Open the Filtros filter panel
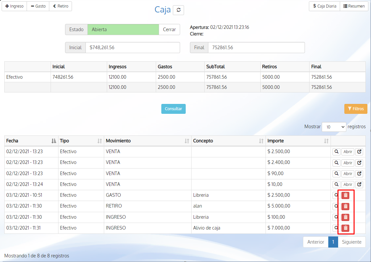 pyautogui.click(x=356, y=109)
